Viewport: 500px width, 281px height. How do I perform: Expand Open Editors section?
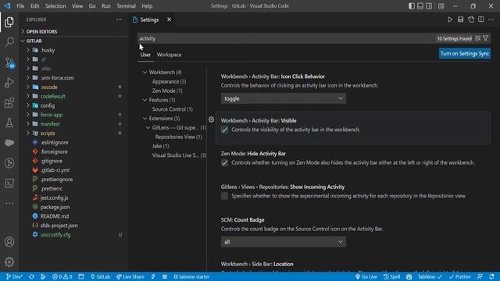click(74, 31)
